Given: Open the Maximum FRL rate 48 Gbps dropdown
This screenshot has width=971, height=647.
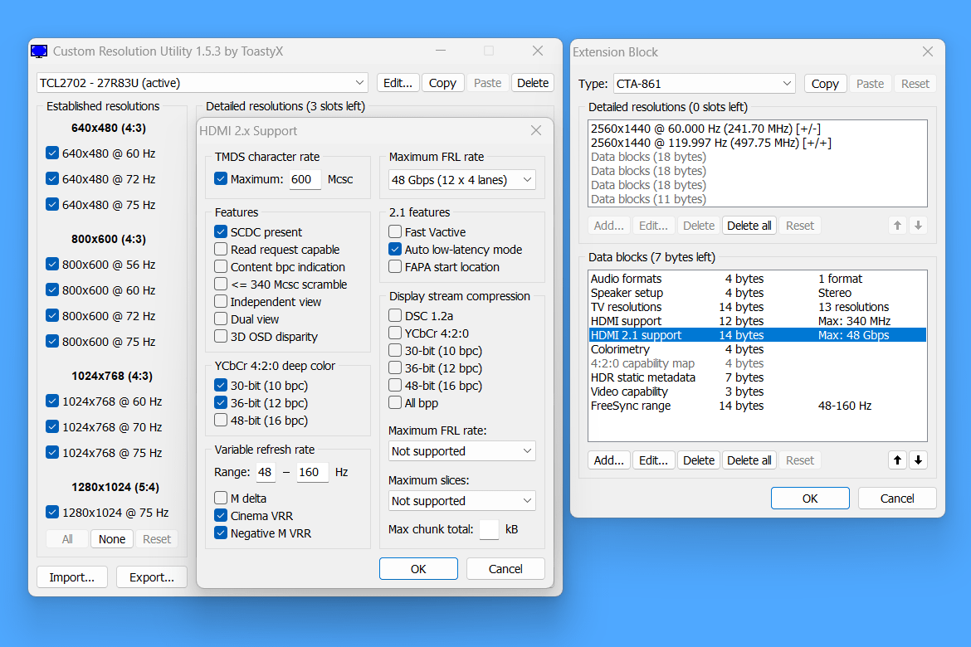Looking at the screenshot, I should [462, 180].
